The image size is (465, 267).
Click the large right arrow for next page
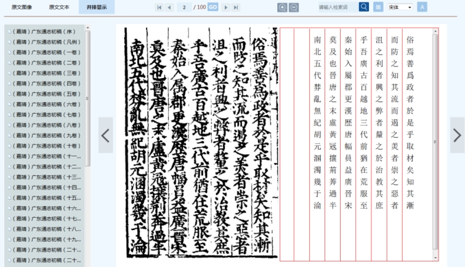pos(456,136)
